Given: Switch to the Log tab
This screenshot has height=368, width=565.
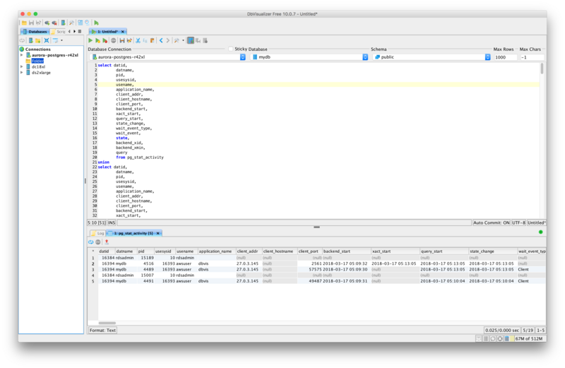Looking at the screenshot, I should (97, 233).
